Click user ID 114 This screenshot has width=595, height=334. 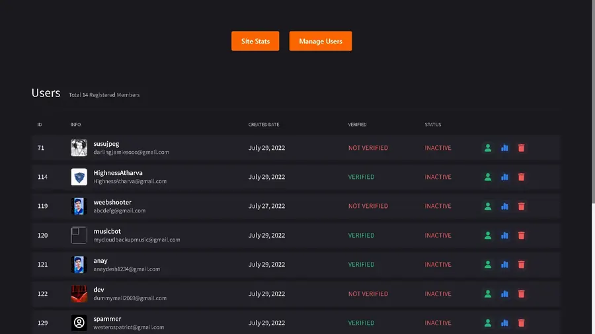pos(42,177)
